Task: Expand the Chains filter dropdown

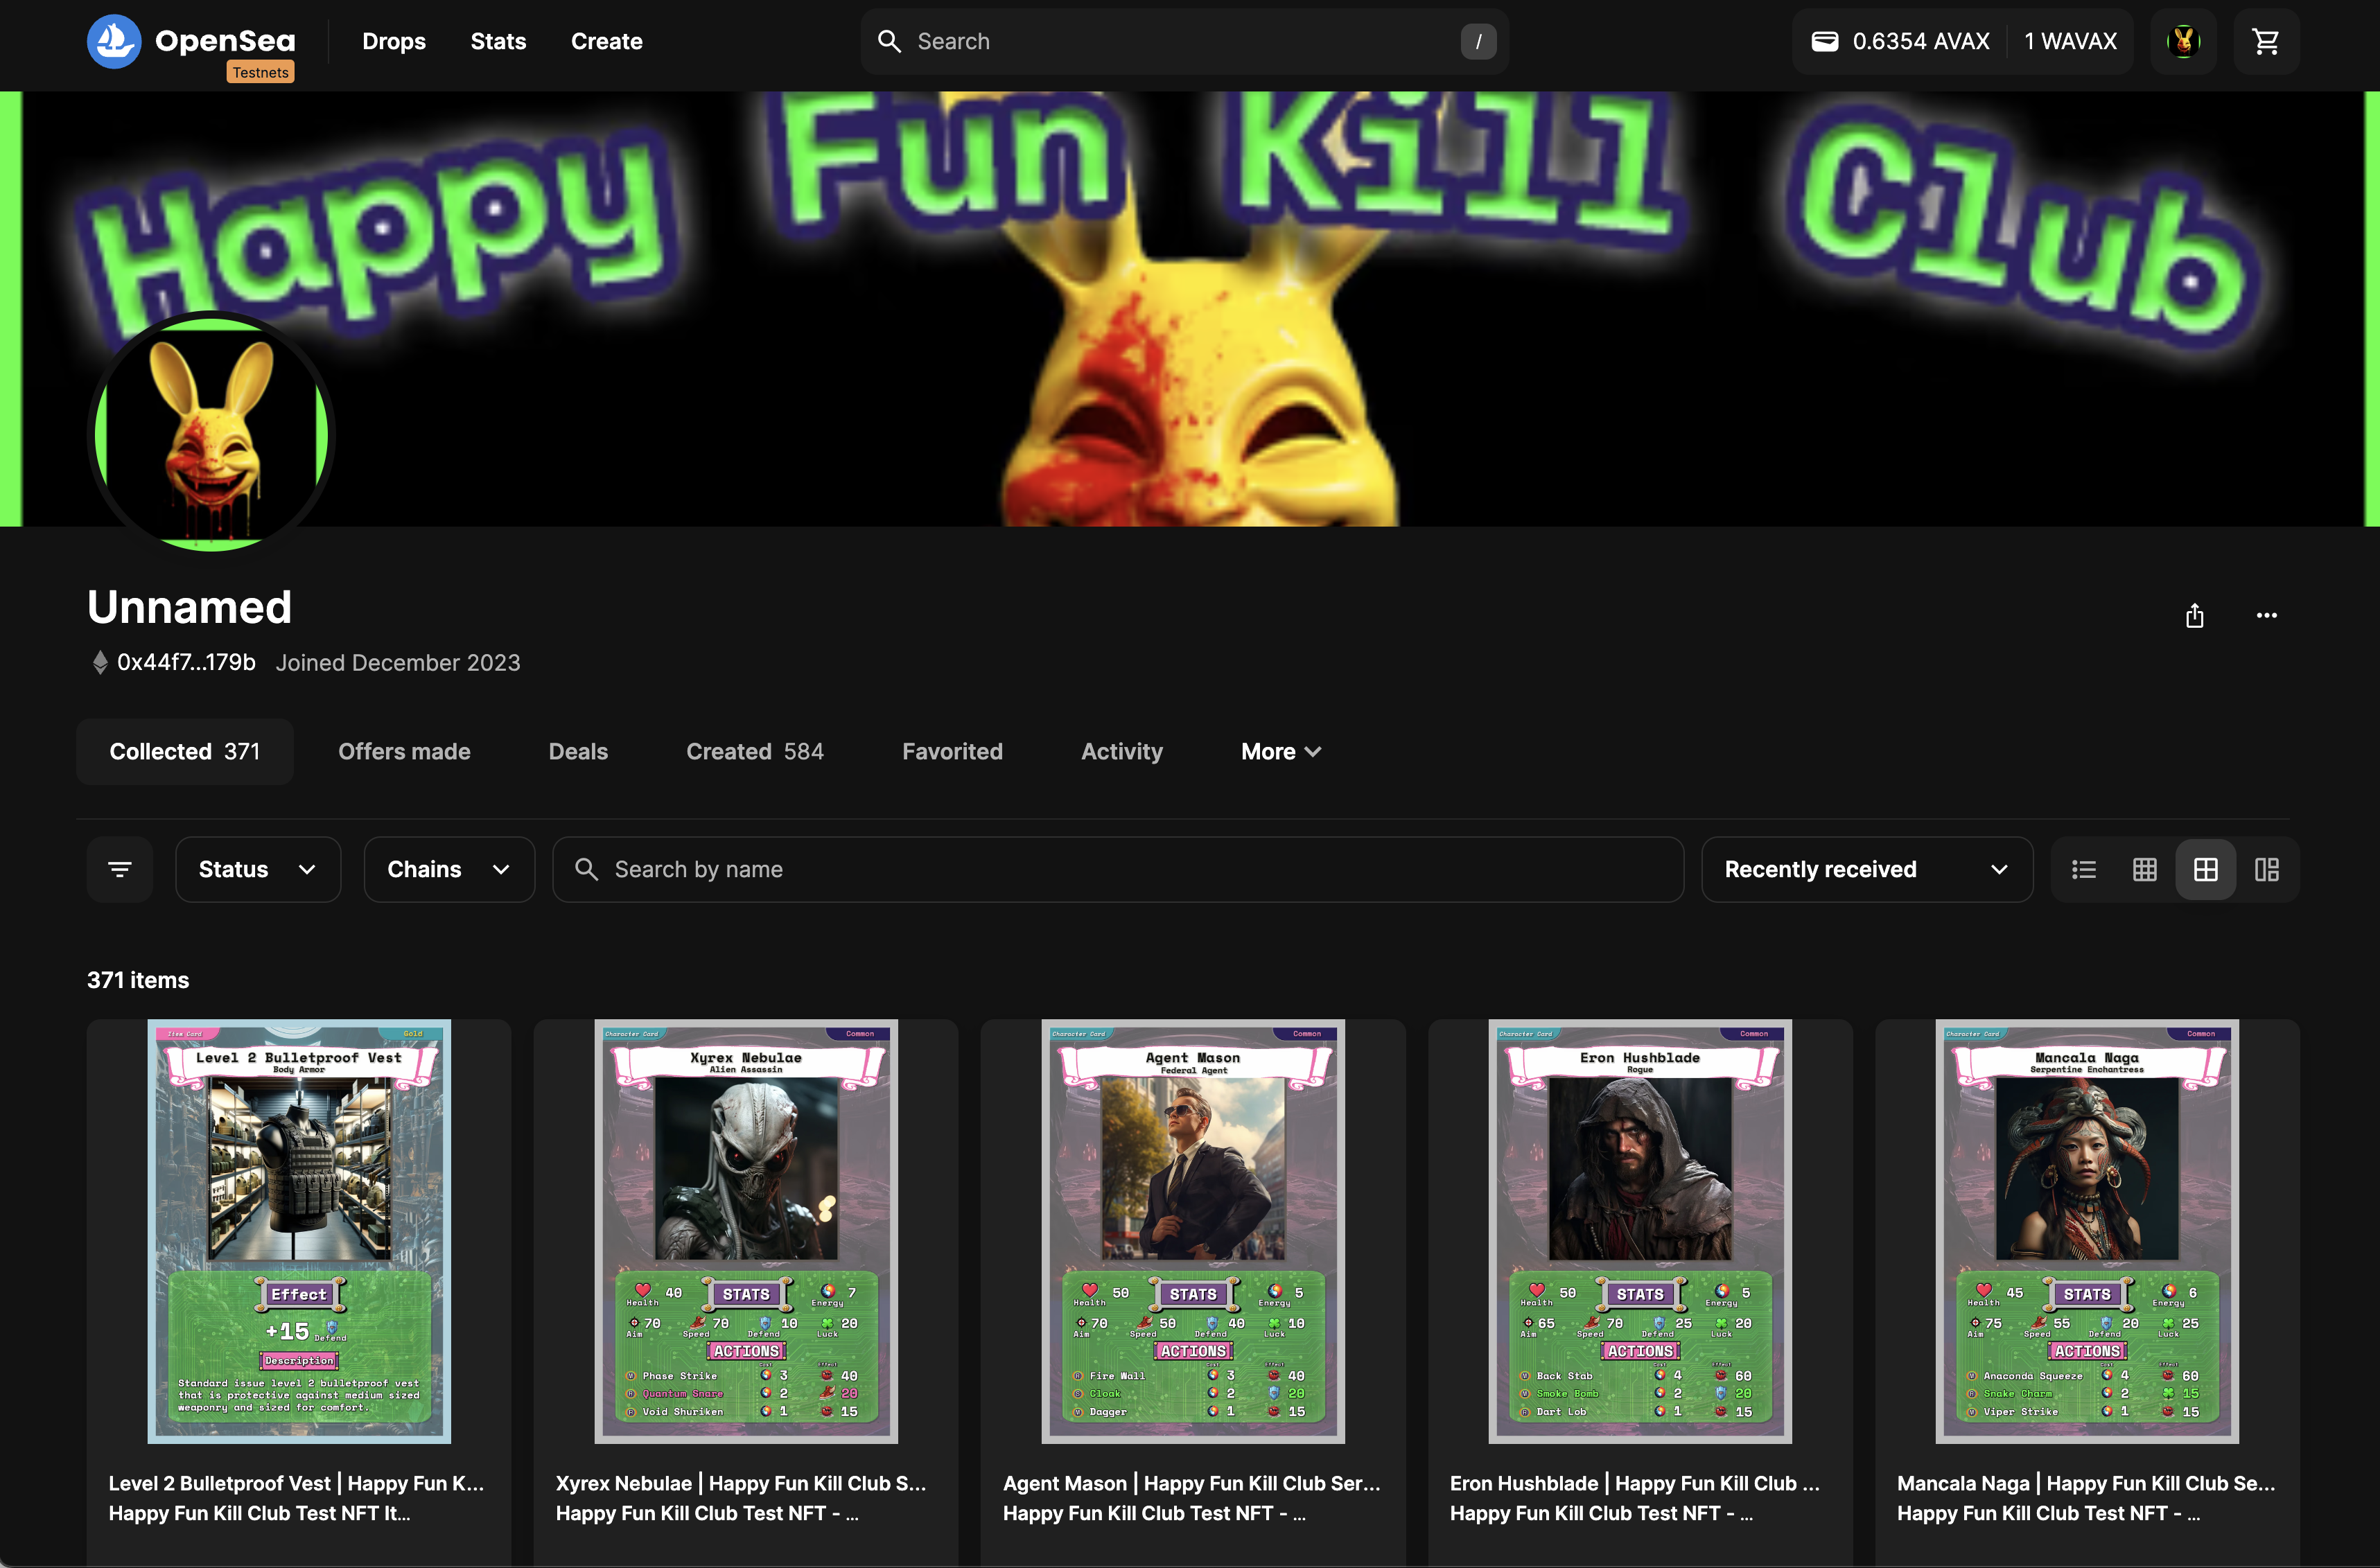Action: pos(449,869)
